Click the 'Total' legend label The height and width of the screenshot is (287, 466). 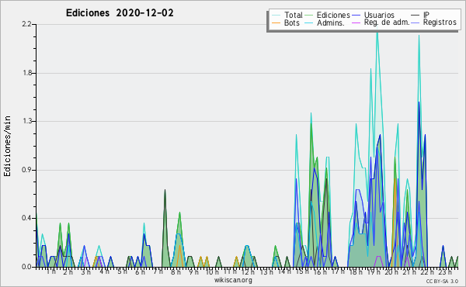click(293, 15)
